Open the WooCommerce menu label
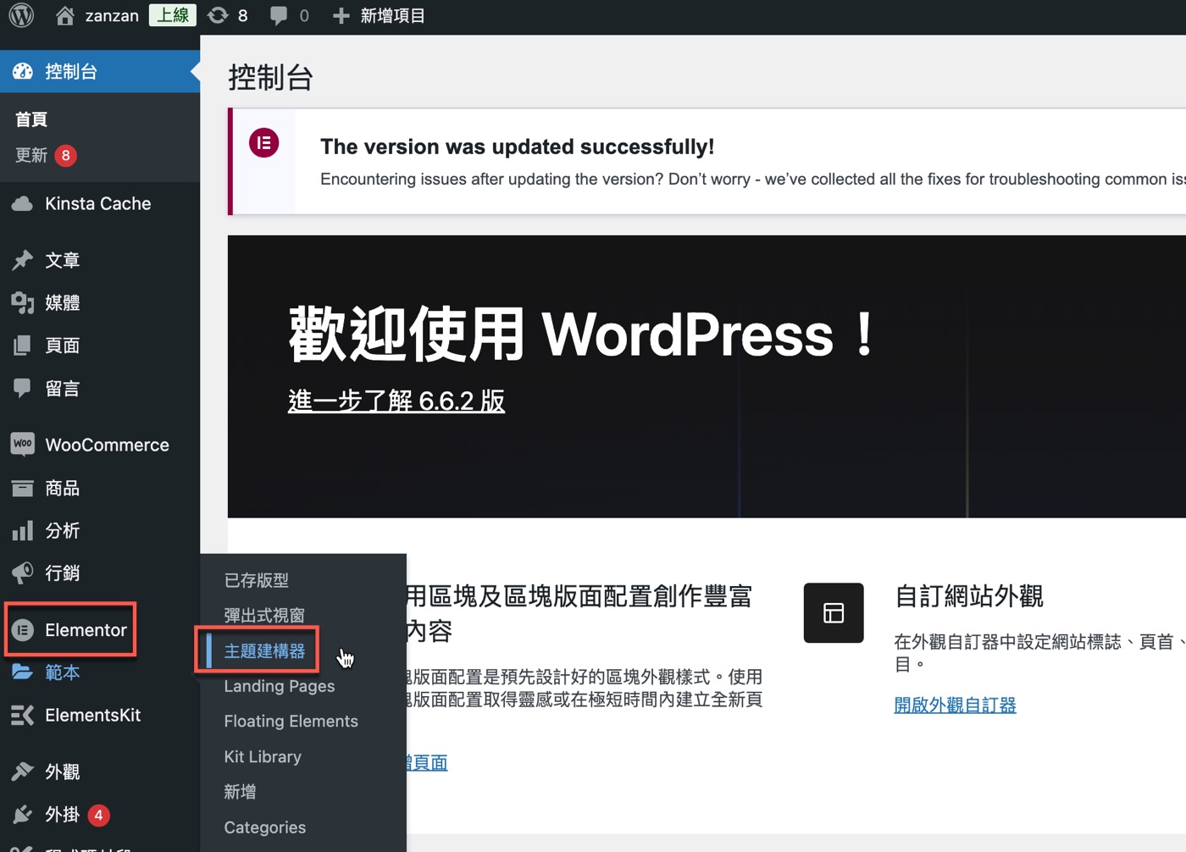1186x852 pixels. 108,445
